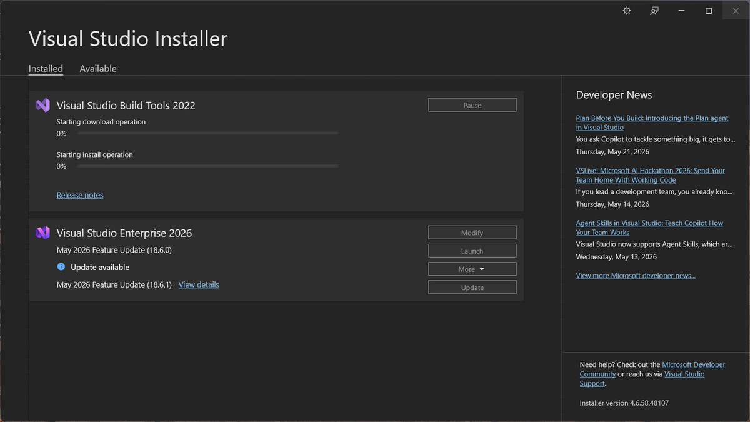Click the May 2026 Feature Update (18.6.1) text
Screen dimensions: 750x422
coord(114,284)
